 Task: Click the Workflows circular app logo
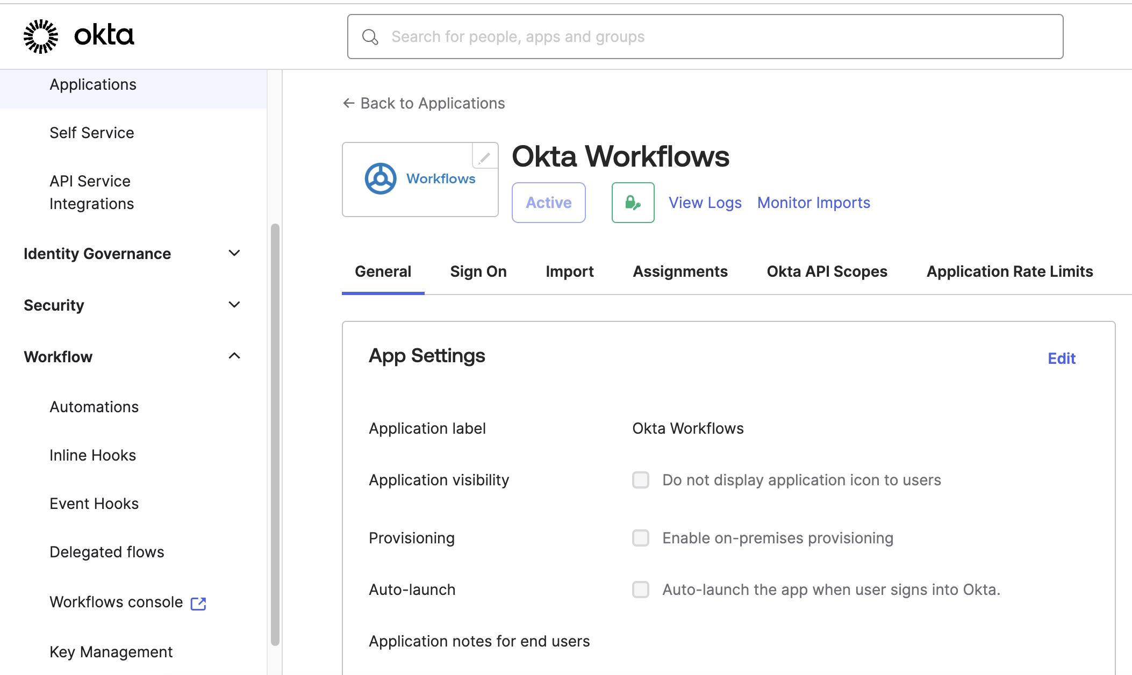tap(381, 178)
